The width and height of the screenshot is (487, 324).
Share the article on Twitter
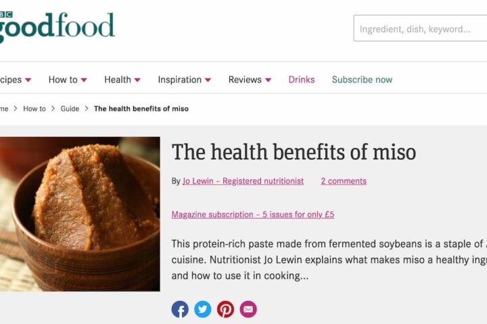202,309
